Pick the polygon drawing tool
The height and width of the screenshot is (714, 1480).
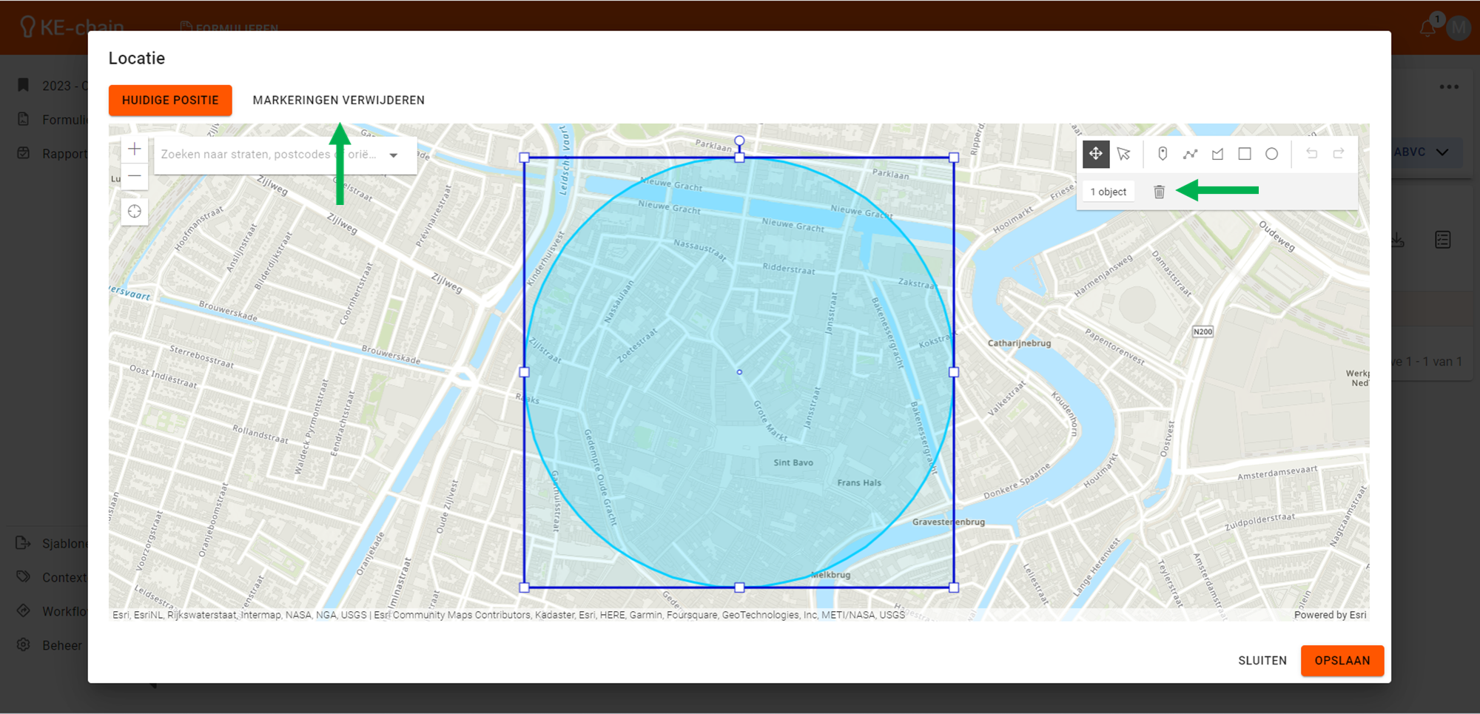coord(1217,154)
